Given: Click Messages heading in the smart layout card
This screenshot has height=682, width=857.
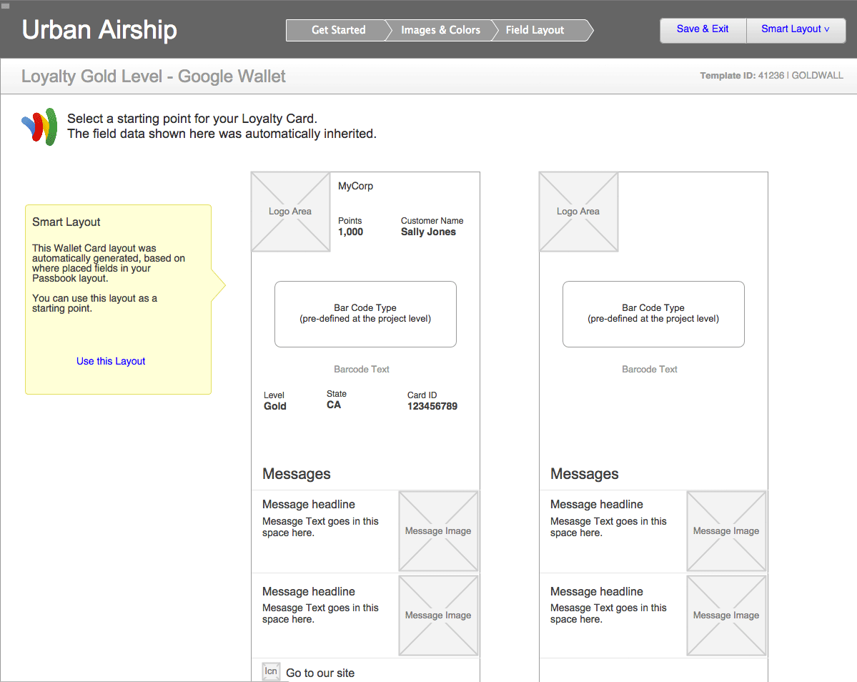Looking at the screenshot, I should [x=297, y=474].
